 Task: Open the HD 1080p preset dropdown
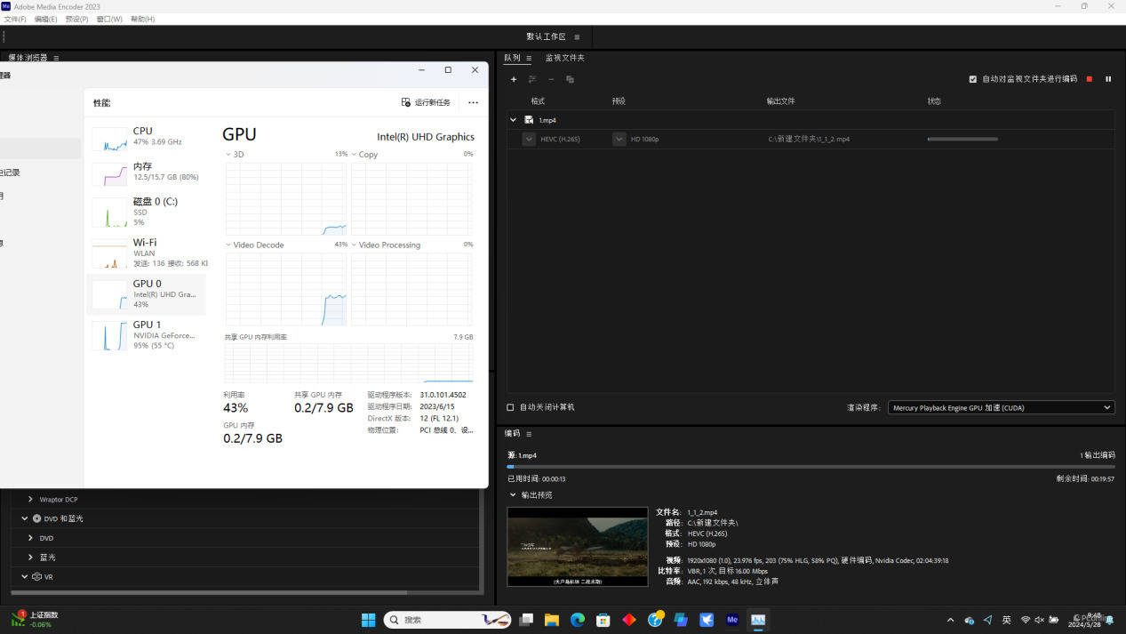point(619,140)
